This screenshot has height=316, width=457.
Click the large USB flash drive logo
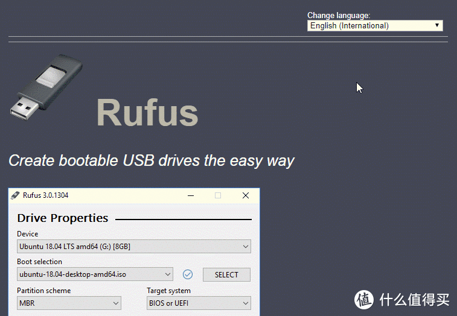46,87
